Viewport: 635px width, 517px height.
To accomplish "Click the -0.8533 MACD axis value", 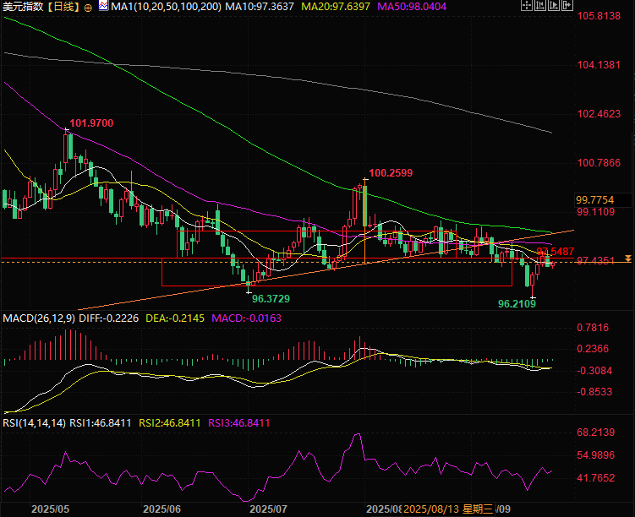I will [x=594, y=392].
